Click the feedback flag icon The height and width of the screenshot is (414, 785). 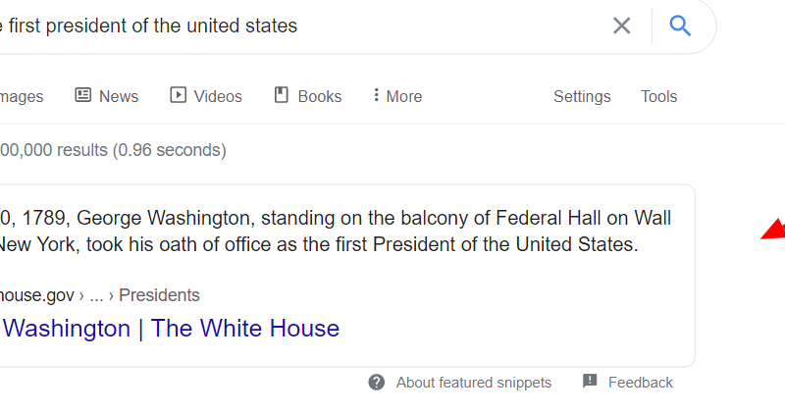pos(590,382)
